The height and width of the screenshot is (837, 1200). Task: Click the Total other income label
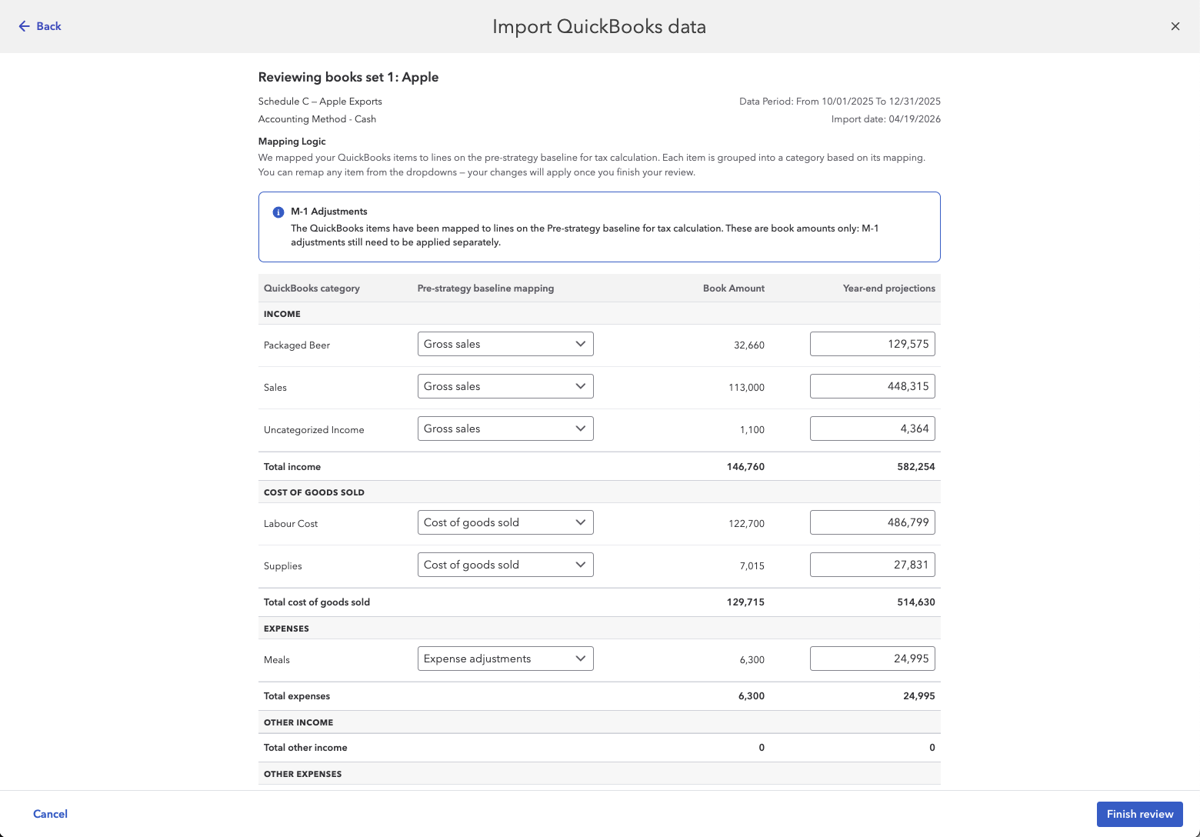point(305,748)
